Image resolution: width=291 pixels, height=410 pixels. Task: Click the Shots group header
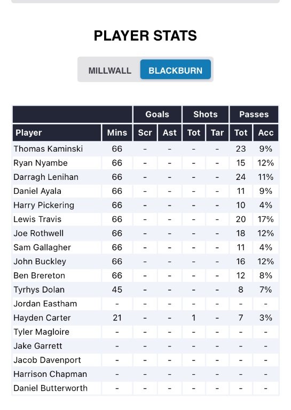(206, 114)
